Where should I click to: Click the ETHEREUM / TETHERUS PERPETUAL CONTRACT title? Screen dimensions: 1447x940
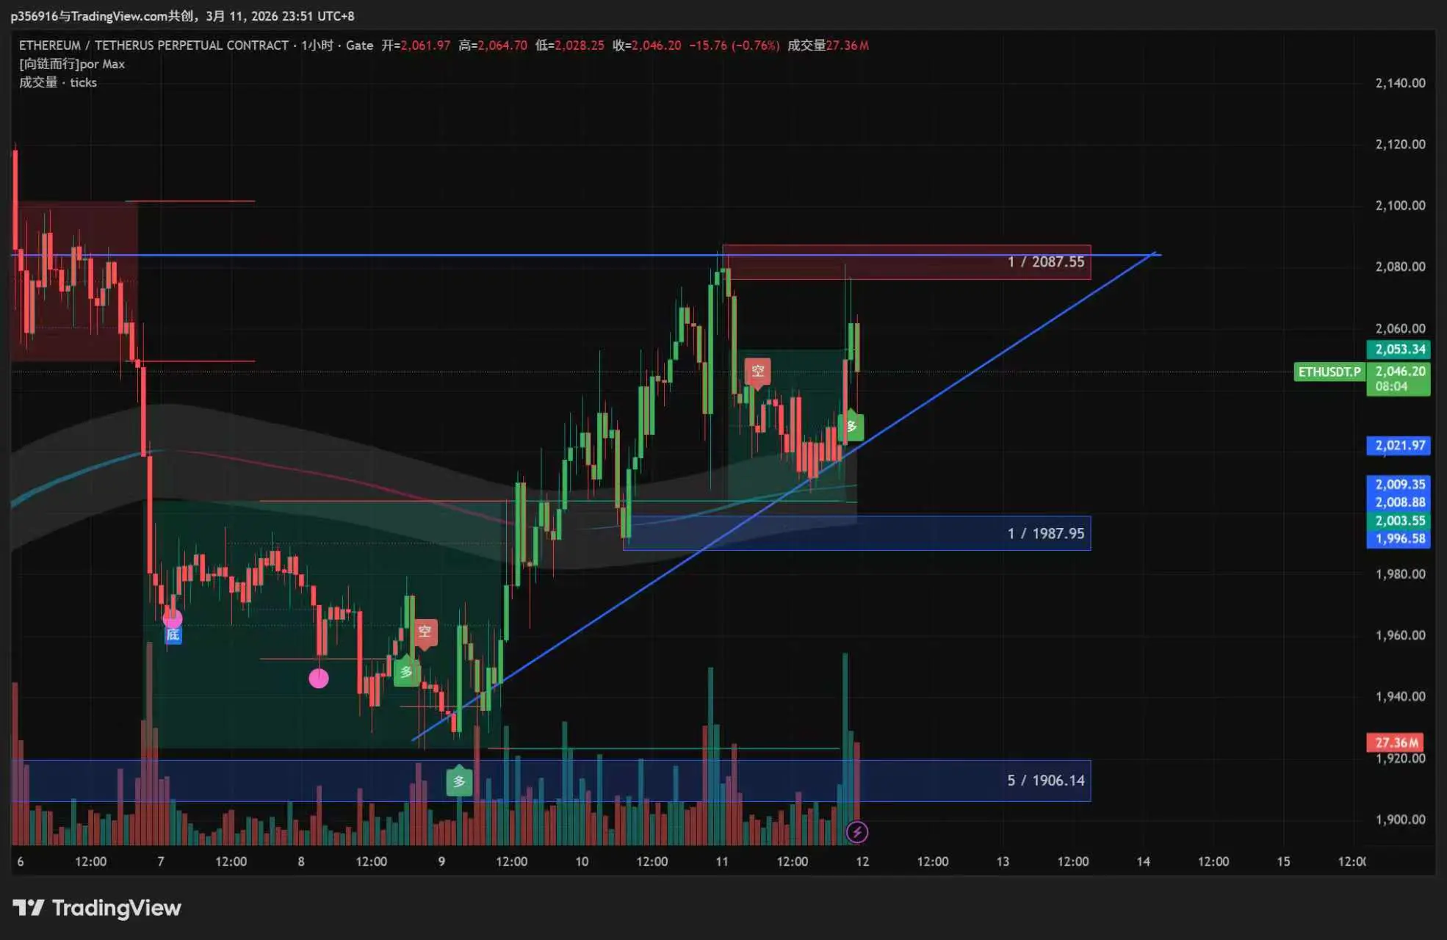pos(154,46)
